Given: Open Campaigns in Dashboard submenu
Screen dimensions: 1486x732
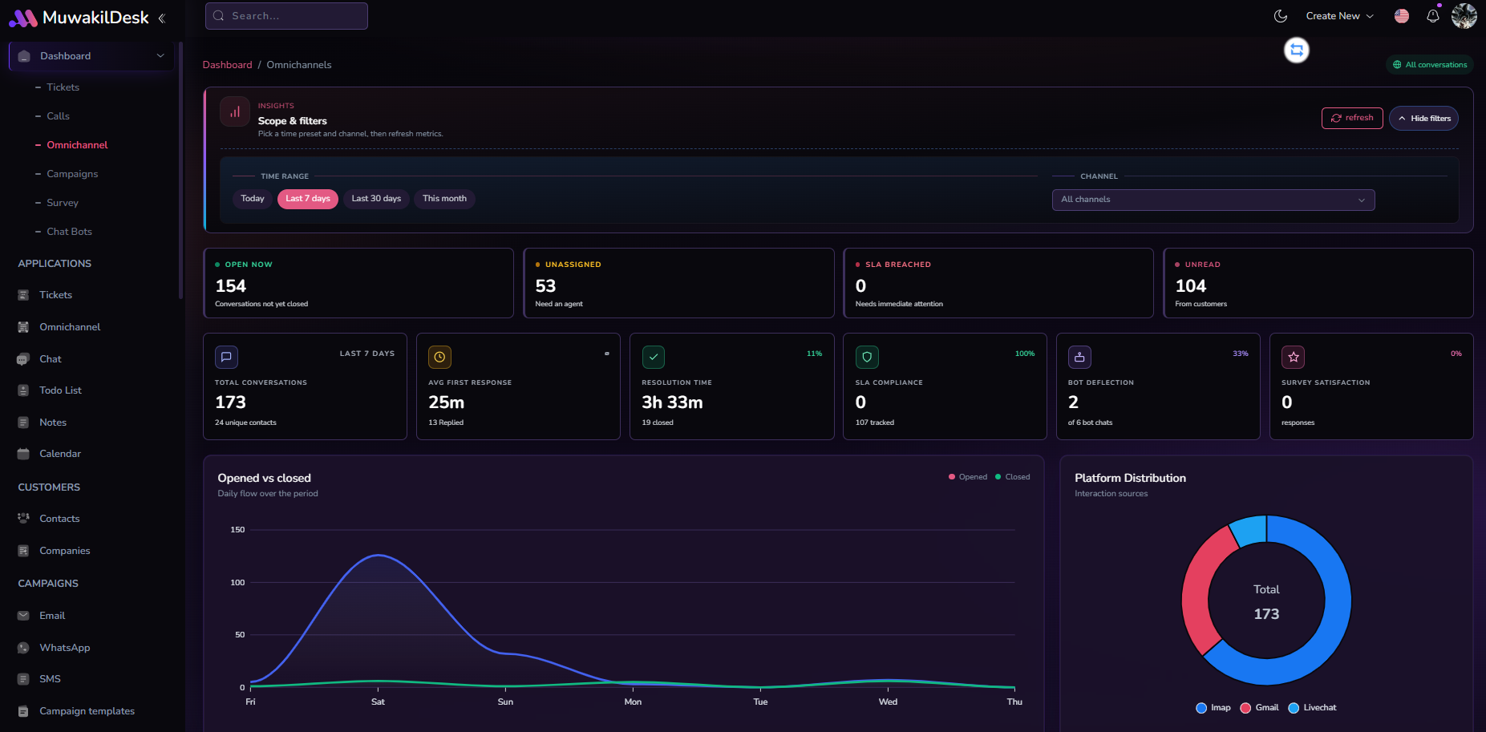Looking at the screenshot, I should [x=72, y=174].
